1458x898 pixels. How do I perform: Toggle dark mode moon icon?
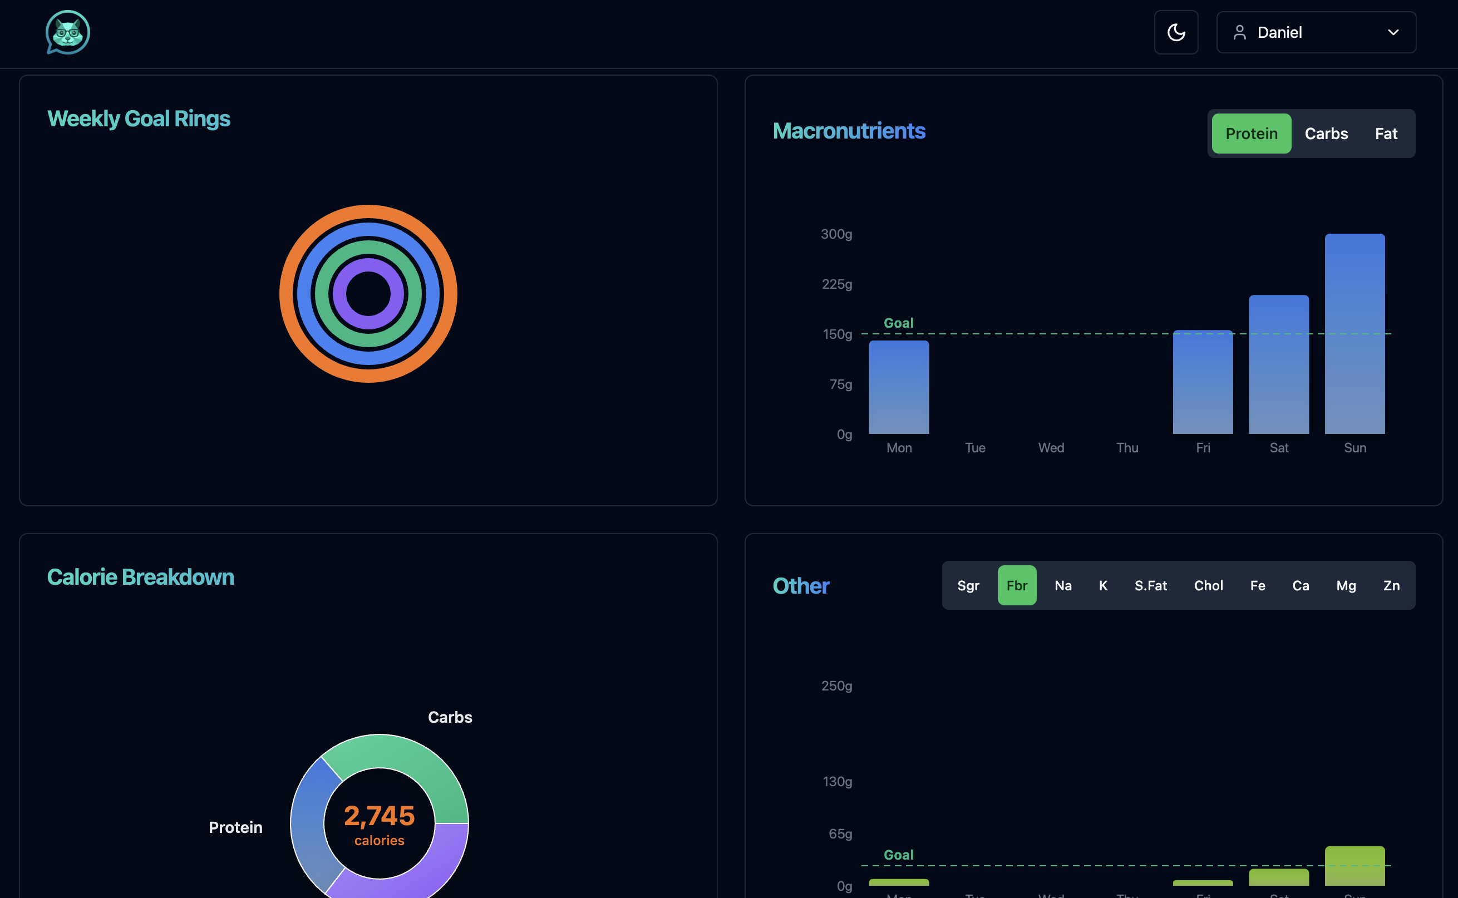pyautogui.click(x=1175, y=33)
